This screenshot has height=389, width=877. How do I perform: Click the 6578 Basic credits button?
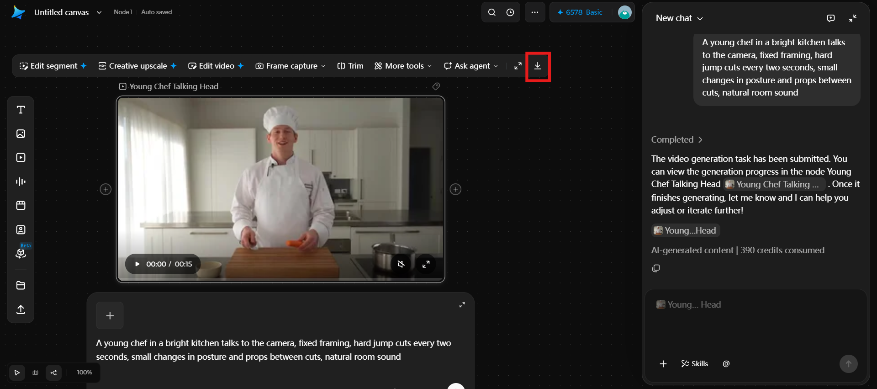pos(580,12)
